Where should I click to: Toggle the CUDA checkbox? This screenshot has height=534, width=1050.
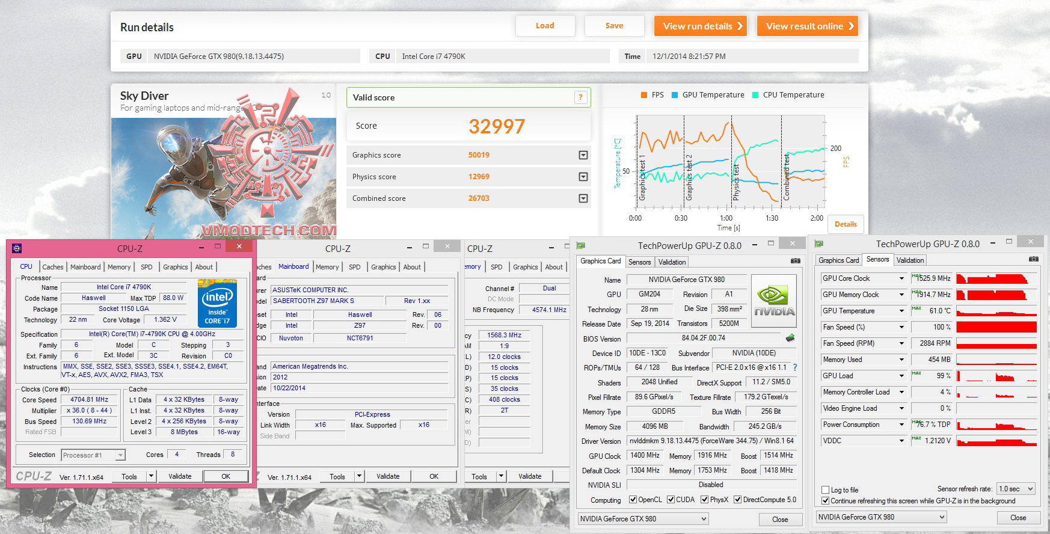(x=671, y=500)
